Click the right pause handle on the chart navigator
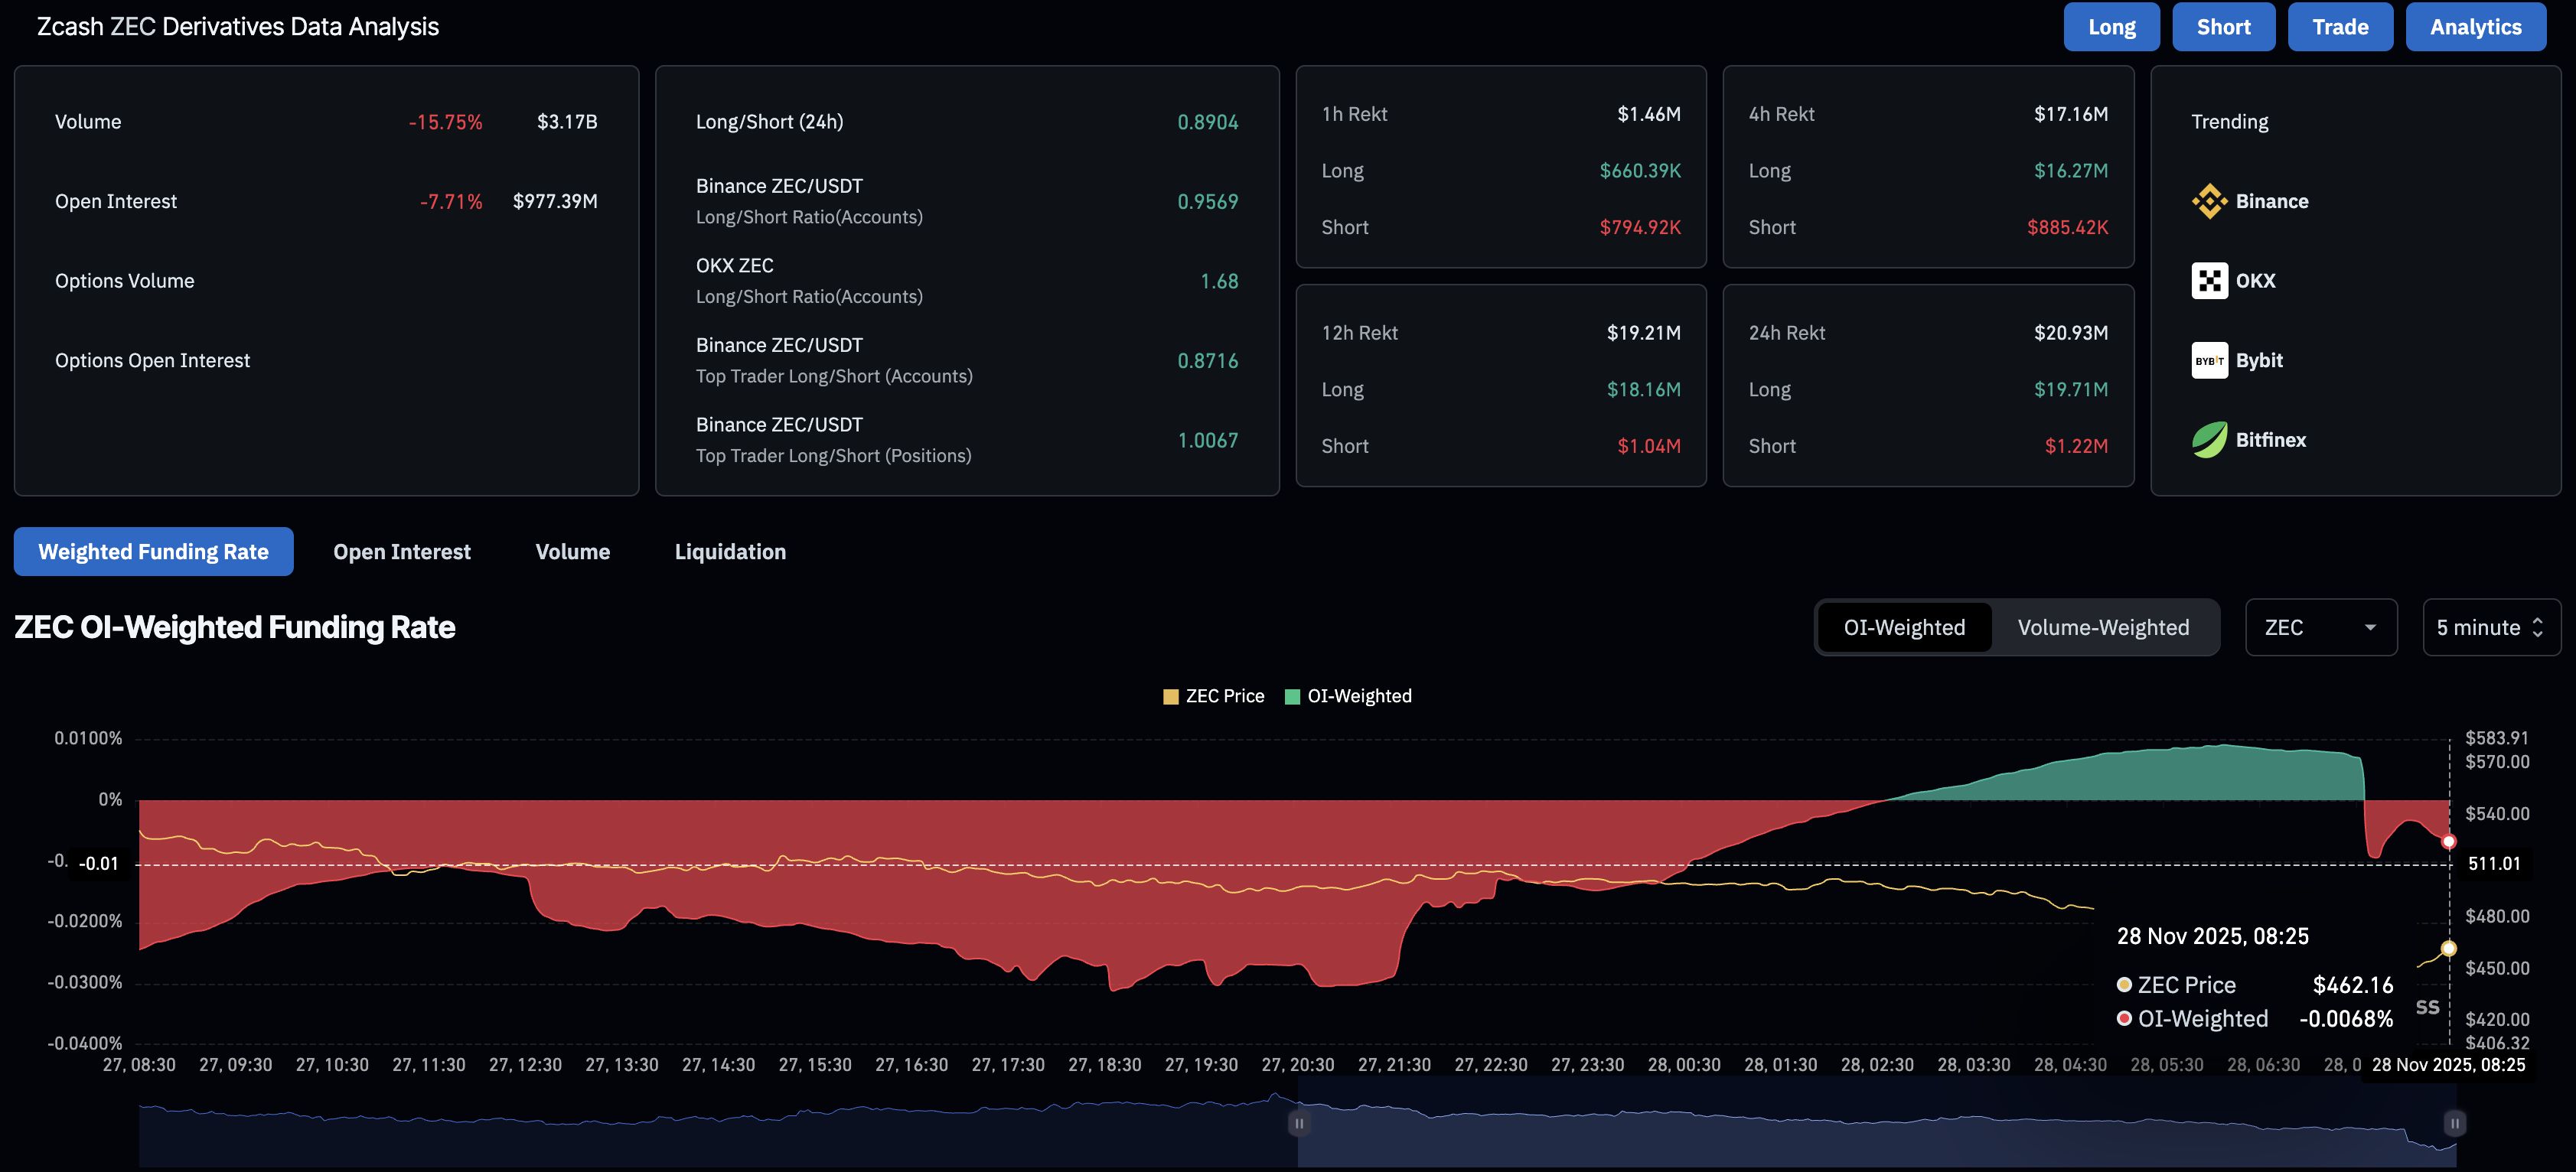Viewport: 2576px width, 1172px height. [2455, 1123]
